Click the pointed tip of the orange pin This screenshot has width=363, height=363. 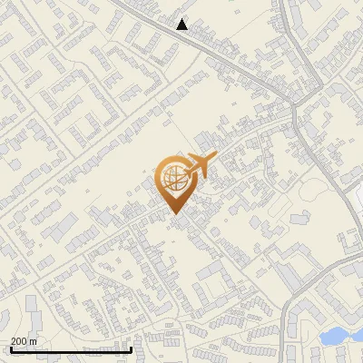[x=176, y=212]
